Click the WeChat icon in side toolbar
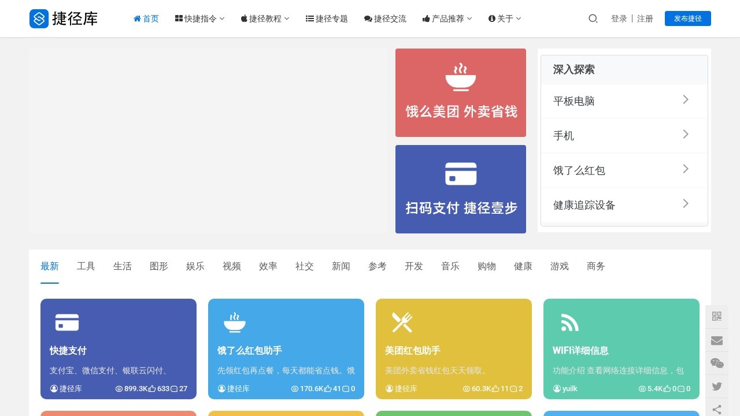This screenshot has height=416, width=740. coord(717,363)
